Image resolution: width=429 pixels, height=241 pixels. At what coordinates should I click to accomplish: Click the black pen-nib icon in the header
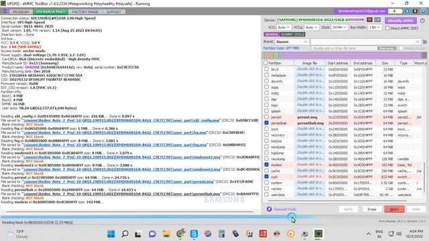(x=415, y=11)
